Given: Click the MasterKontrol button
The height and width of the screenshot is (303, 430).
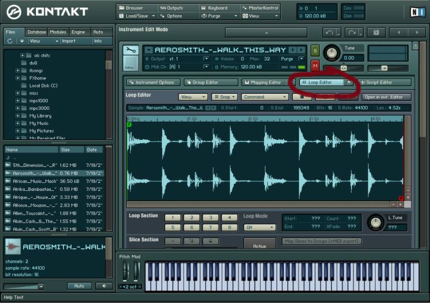Looking at the screenshot, I should click(261, 8).
